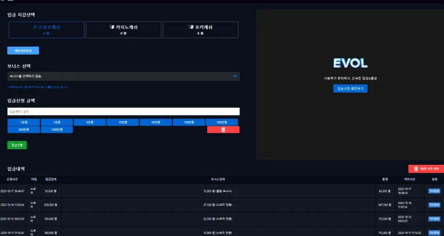The width and height of the screenshot is (444, 236).
Task: Submit with the green 입금신청 button
Action: click(x=17, y=145)
